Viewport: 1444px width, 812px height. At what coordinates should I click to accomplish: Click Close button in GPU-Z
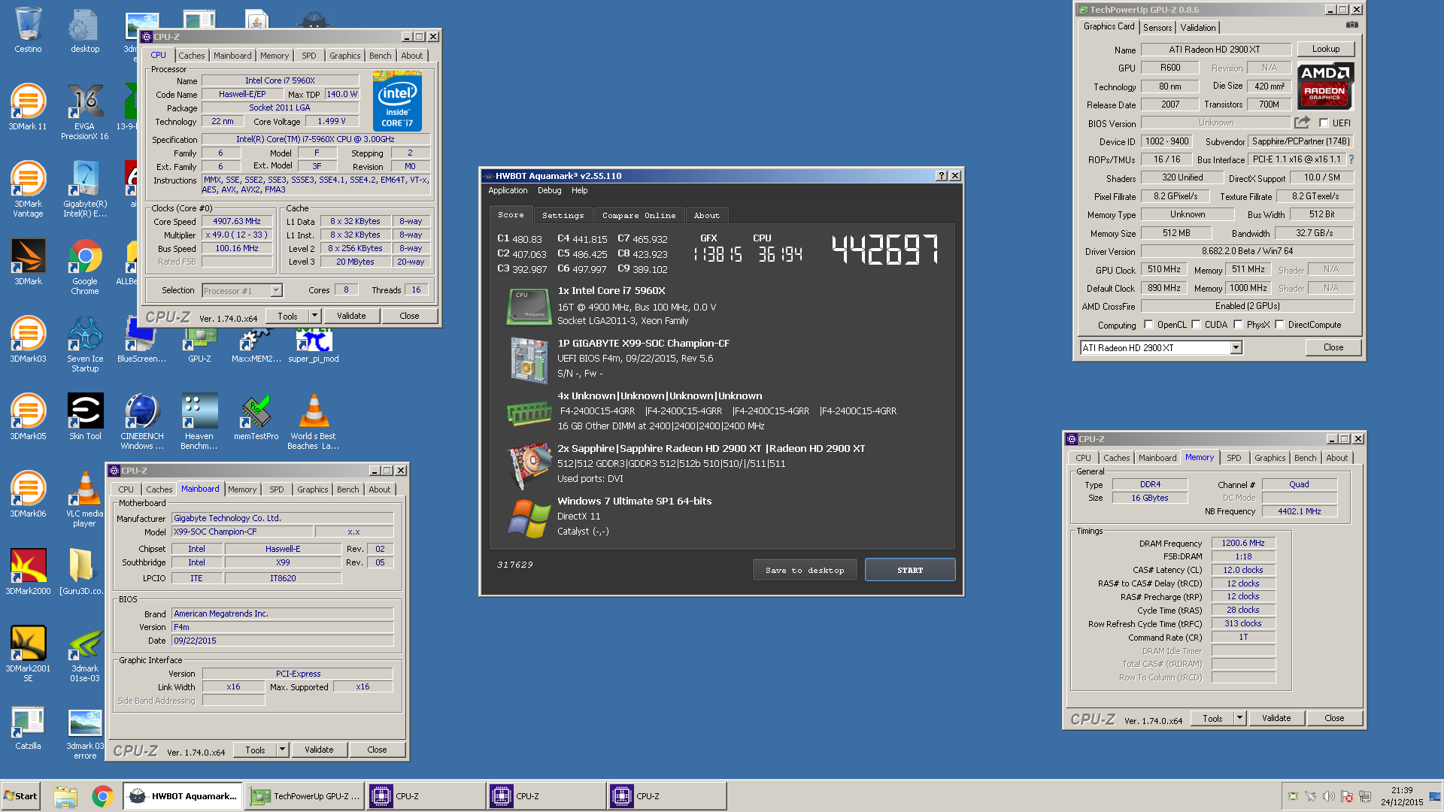pyautogui.click(x=1333, y=347)
